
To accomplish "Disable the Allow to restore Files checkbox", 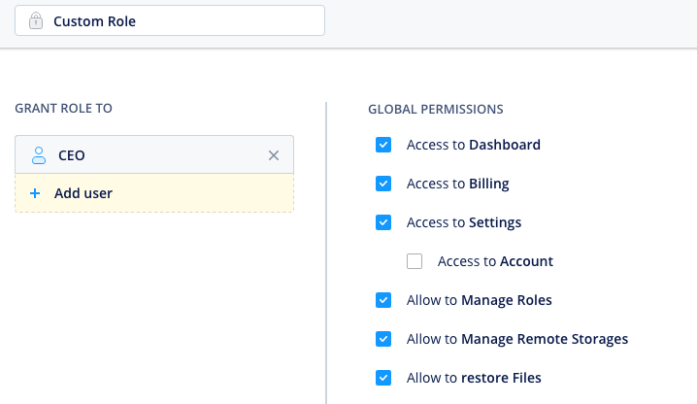I will click(383, 378).
